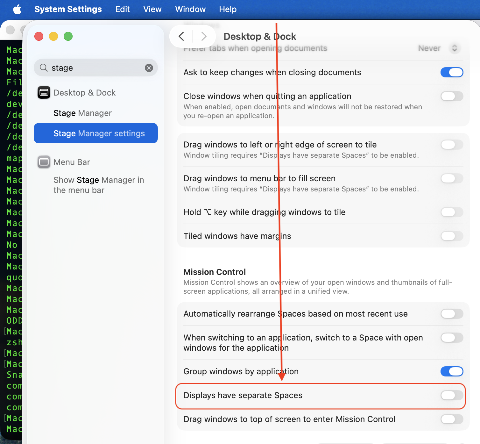Toggle Drag windows to top for Mission Control
Image resolution: width=480 pixels, height=444 pixels.
pyautogui.click(x=452, y=419)
